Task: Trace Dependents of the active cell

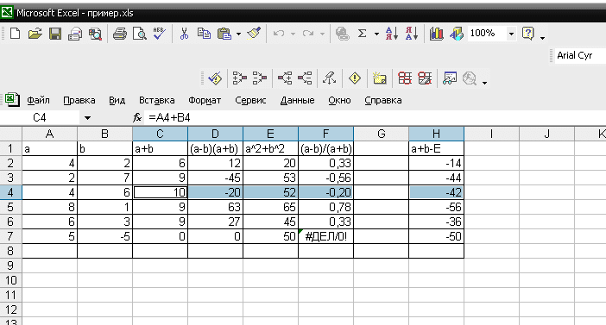Action: point(285,78)
